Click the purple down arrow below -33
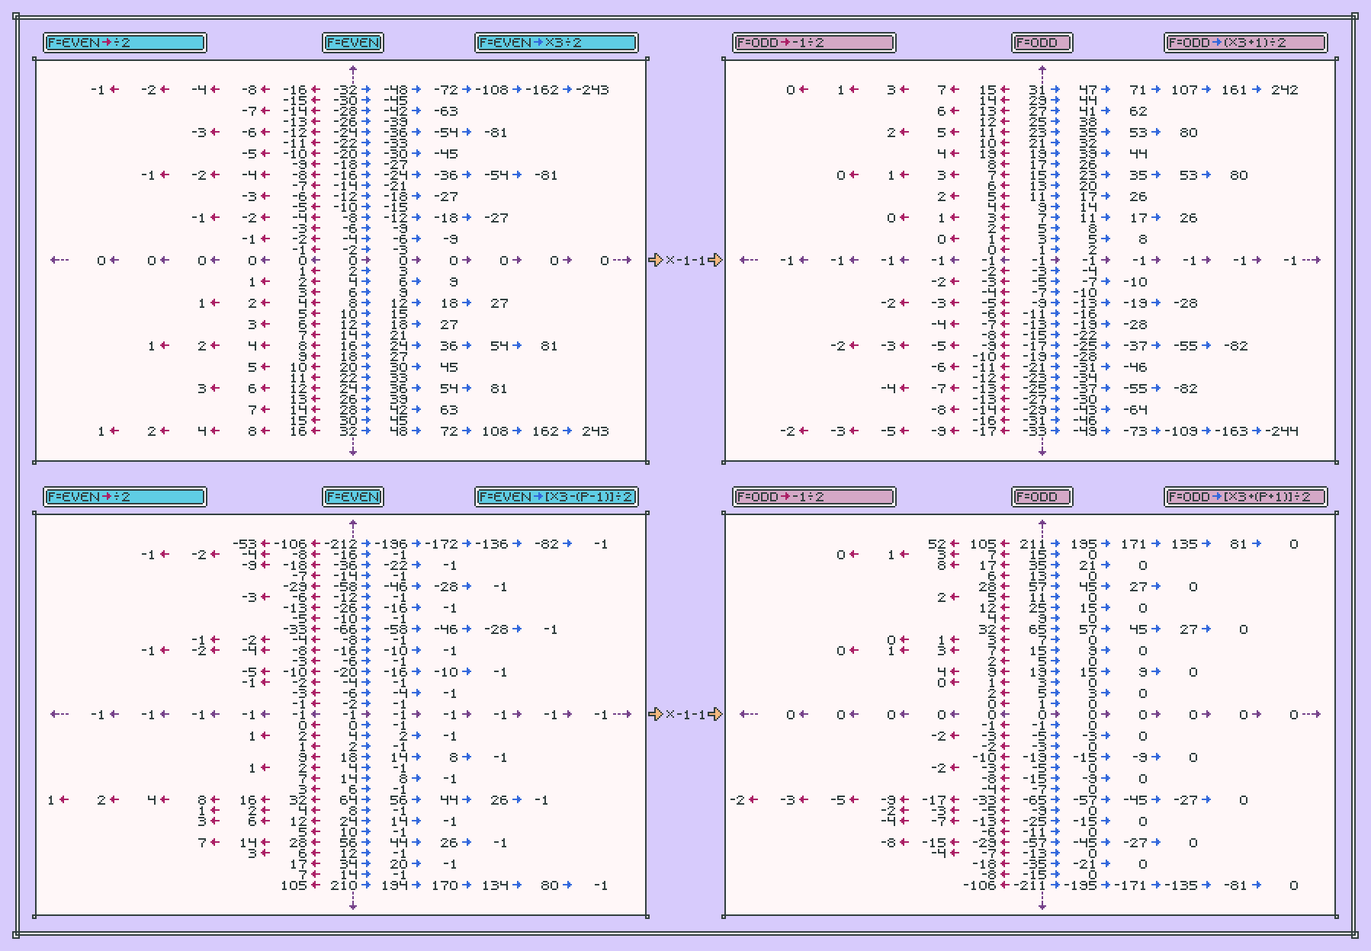 tap(1042, 450)
